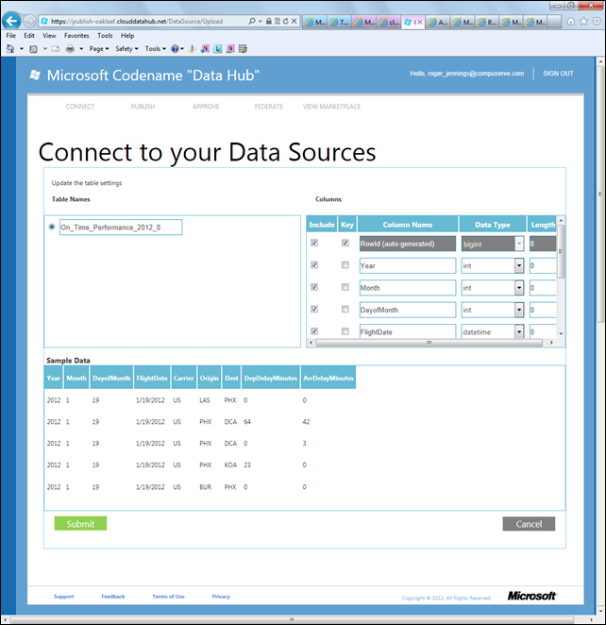Click the search magnifier in the address bar
This screenshot has height=625, width=606.
pyautogui.click(x=252, y=21)
